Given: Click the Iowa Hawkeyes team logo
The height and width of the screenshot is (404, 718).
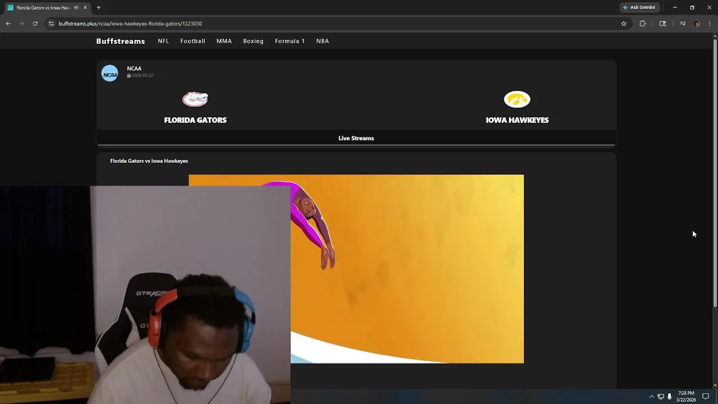Looking at the screenshot, I should pos(517,99).
